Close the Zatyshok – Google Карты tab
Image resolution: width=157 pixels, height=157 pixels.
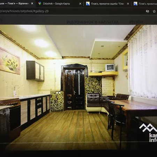[x=80, y=4]
